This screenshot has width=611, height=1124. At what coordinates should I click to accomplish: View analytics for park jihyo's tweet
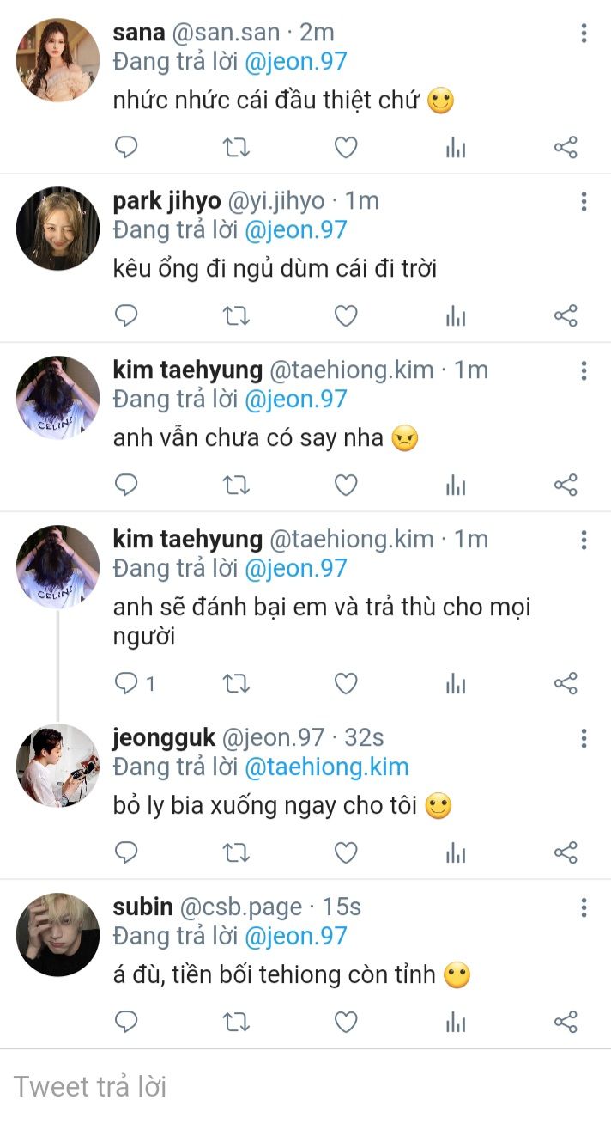456,316
